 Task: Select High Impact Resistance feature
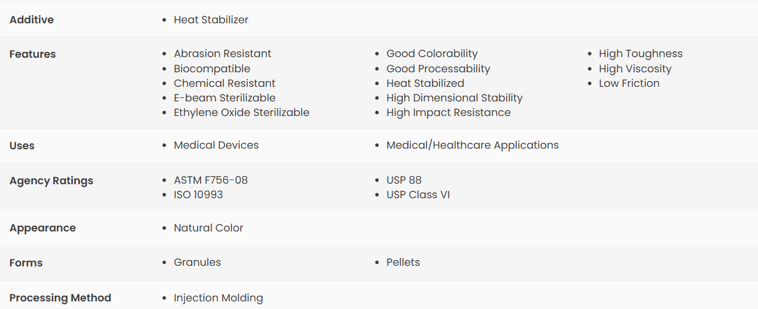(448, 113)
